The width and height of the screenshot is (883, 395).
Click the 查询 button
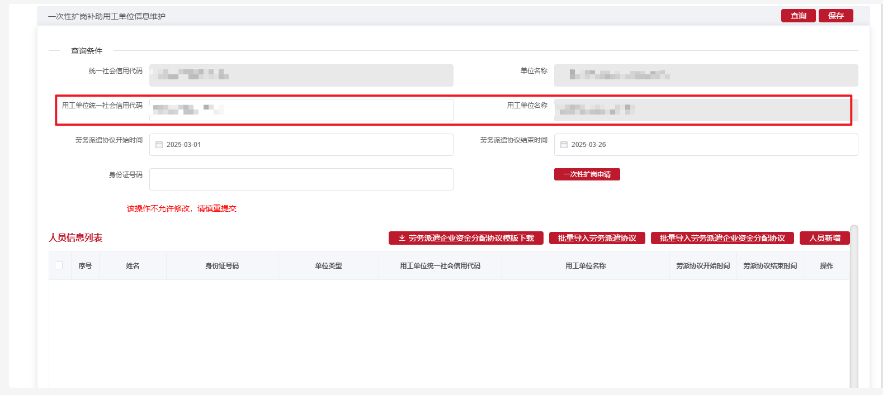tap(798, 16)
